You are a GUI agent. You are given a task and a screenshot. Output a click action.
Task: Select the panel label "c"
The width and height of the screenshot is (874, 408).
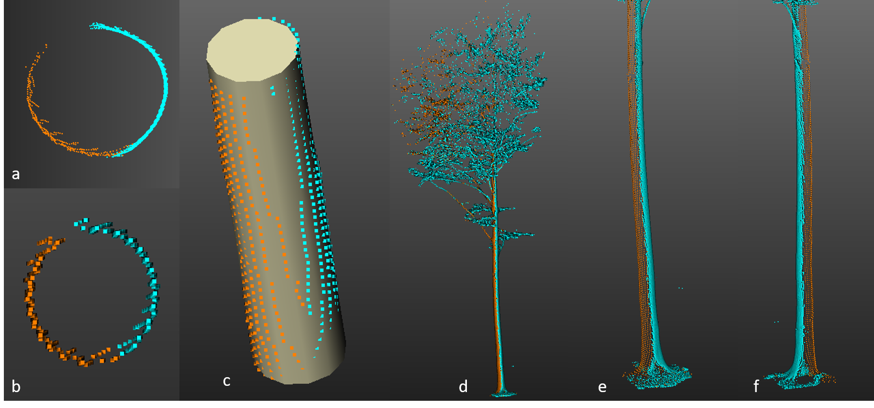(226, 381)
